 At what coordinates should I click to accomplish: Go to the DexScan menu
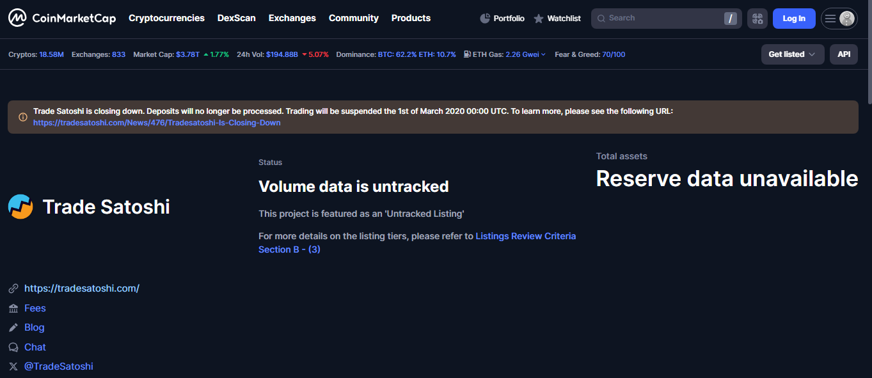(x=237, y=18)
